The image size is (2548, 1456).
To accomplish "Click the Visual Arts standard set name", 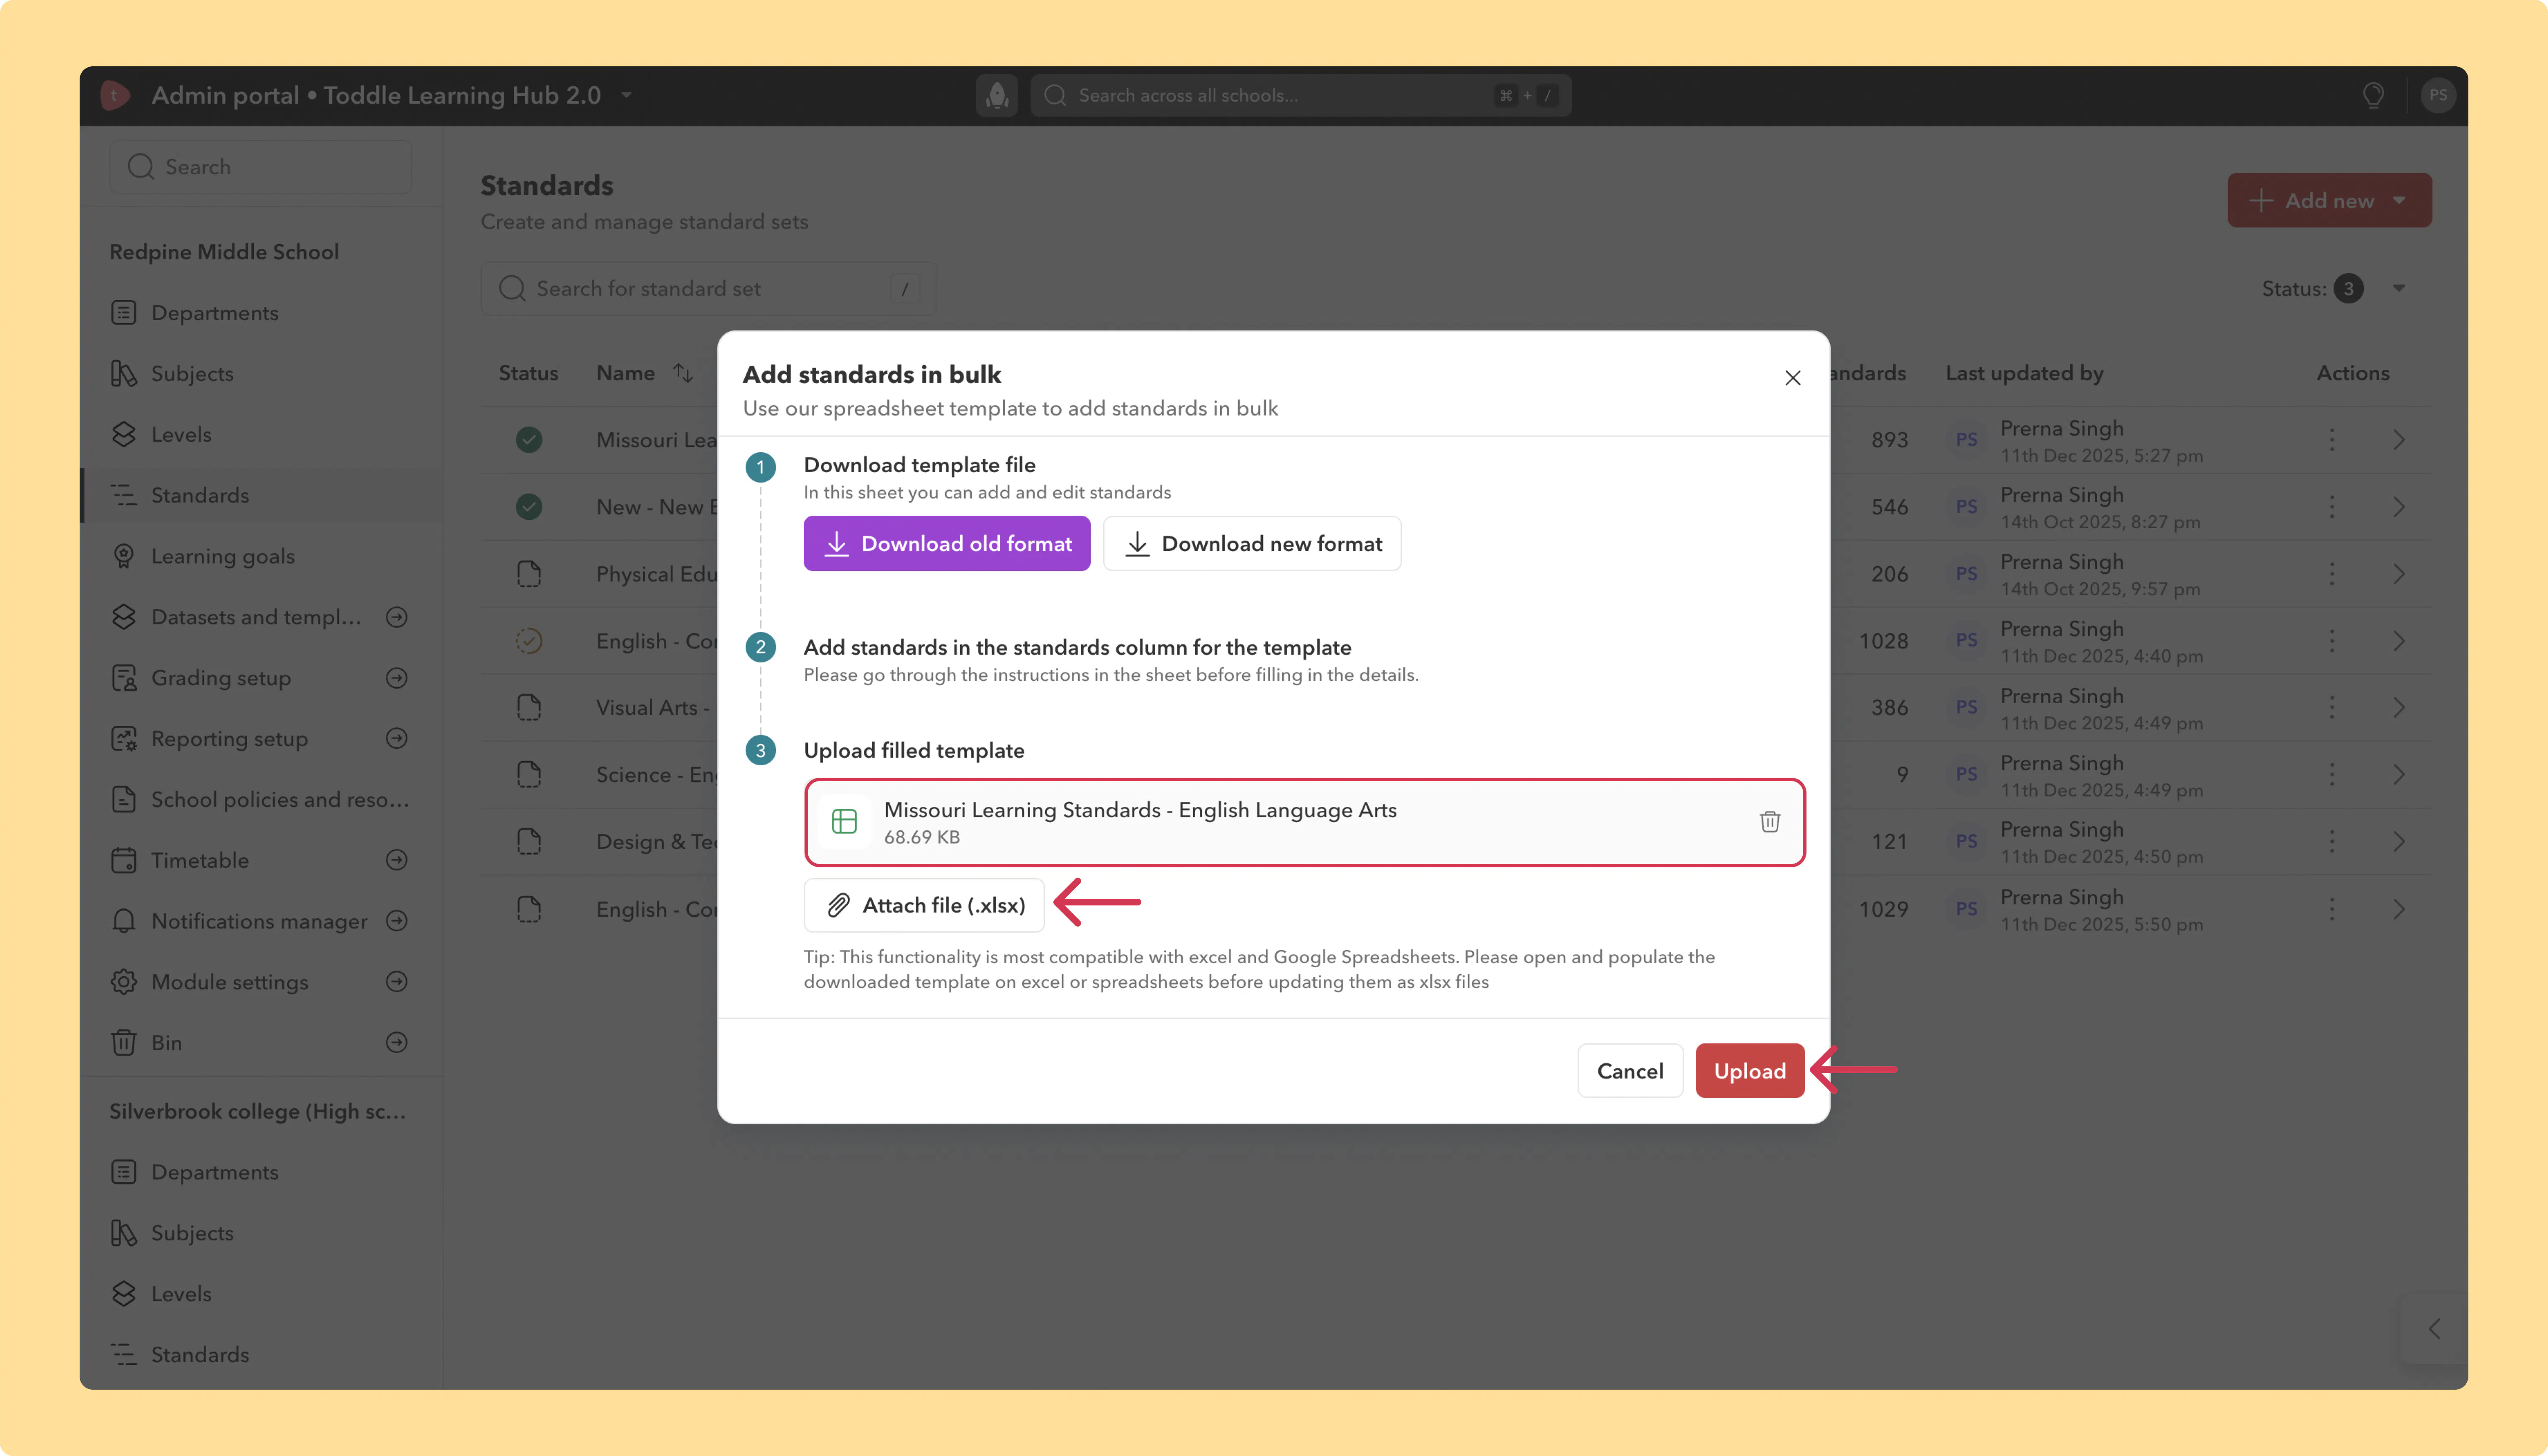I will [x=653, y=708].
